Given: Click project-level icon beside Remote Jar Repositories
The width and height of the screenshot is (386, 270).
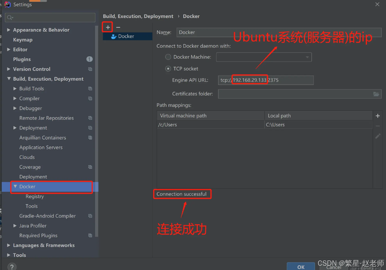Looking at the screenshot, I should (x=90, y=118).
